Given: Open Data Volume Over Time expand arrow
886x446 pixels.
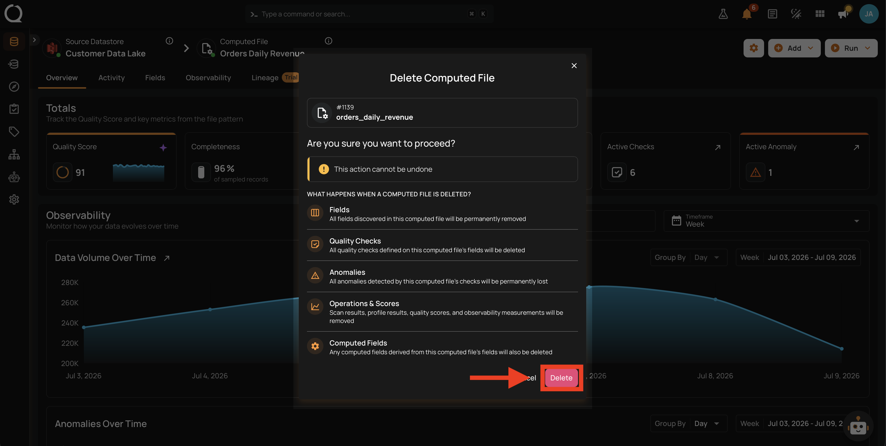Looking at the screenshot, I should point(167,258).
